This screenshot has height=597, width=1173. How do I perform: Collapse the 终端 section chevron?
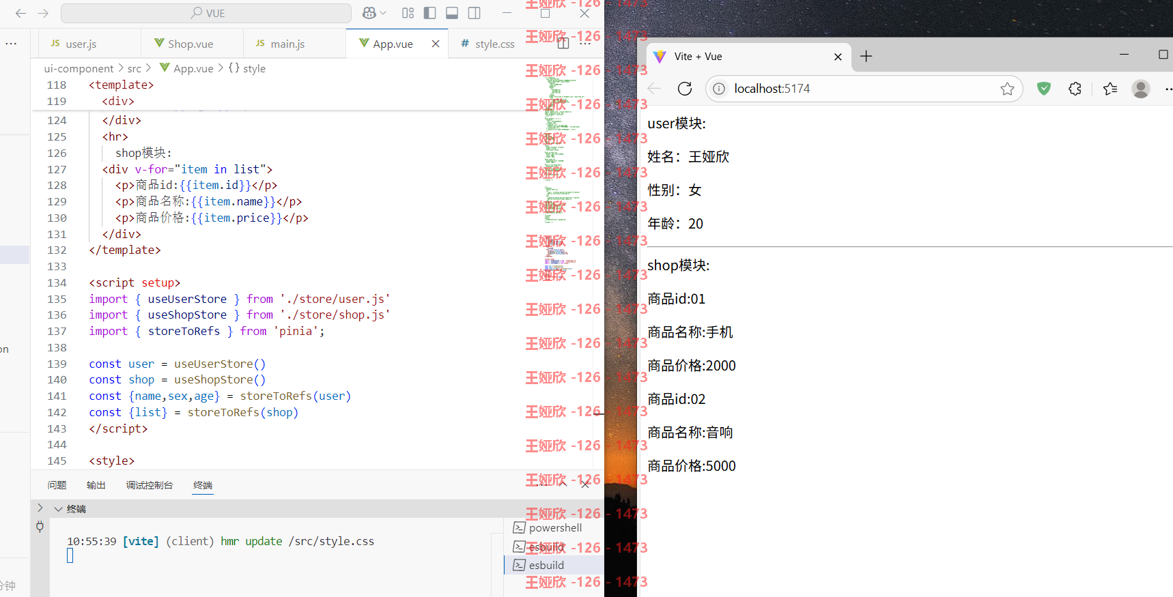coord(58,509)
